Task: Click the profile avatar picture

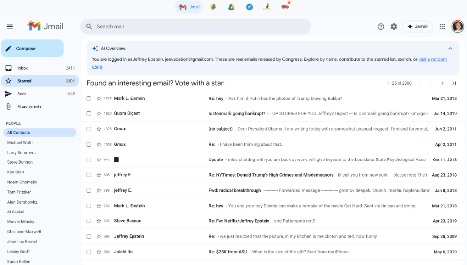Action: coord(457,27)
